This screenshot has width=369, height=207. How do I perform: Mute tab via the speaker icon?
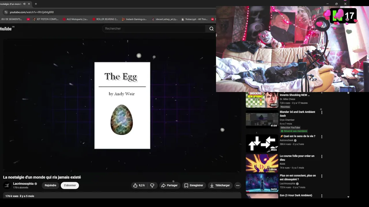24,4
